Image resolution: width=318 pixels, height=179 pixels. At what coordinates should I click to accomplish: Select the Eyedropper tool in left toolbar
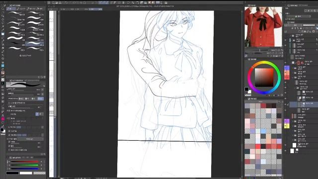[x=2, y=30]
